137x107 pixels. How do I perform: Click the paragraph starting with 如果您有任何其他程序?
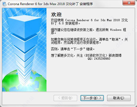(x=89, y=41)
